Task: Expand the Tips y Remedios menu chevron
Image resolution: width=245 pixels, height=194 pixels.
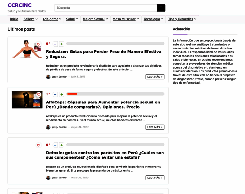Action: [x=195, y=19]
